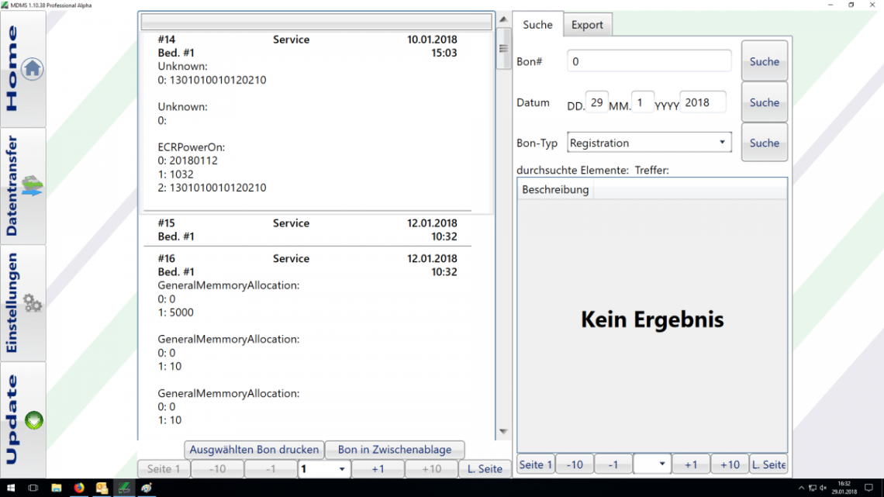Viewport: 884px width, 497px height.
Task: Open the search results page dropdown
Action: point(652,464)
